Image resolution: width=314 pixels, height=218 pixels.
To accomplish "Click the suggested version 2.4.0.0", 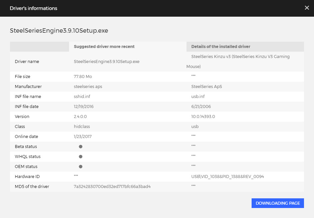I will point(80,117).
